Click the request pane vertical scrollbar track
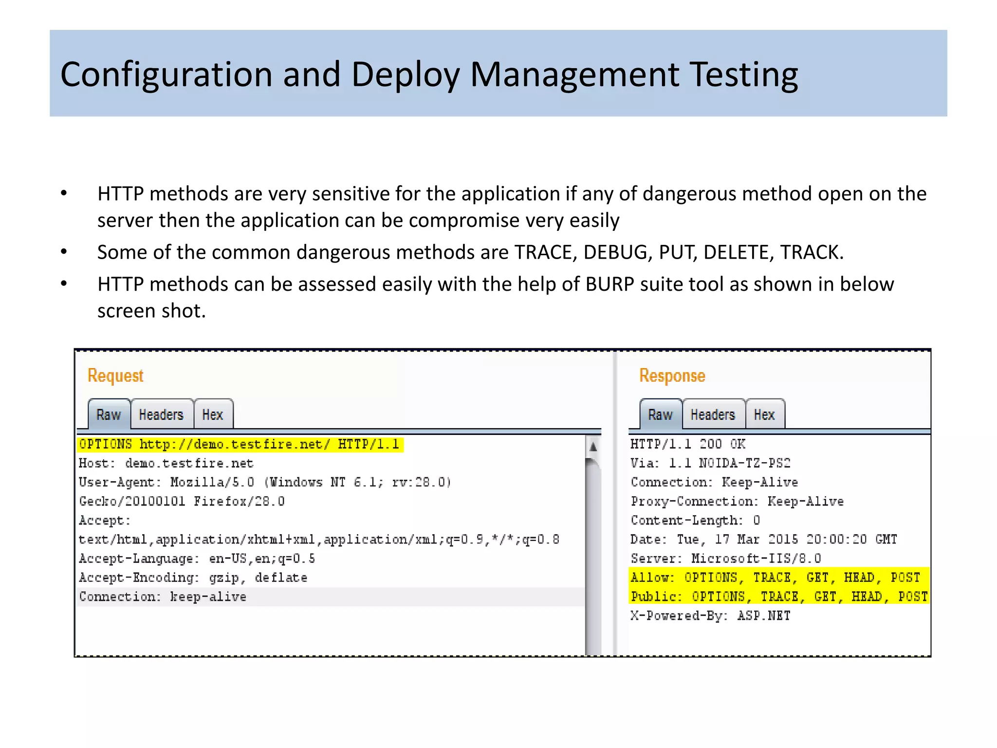This screenshot has height=748, width=997. pos(593,557)
